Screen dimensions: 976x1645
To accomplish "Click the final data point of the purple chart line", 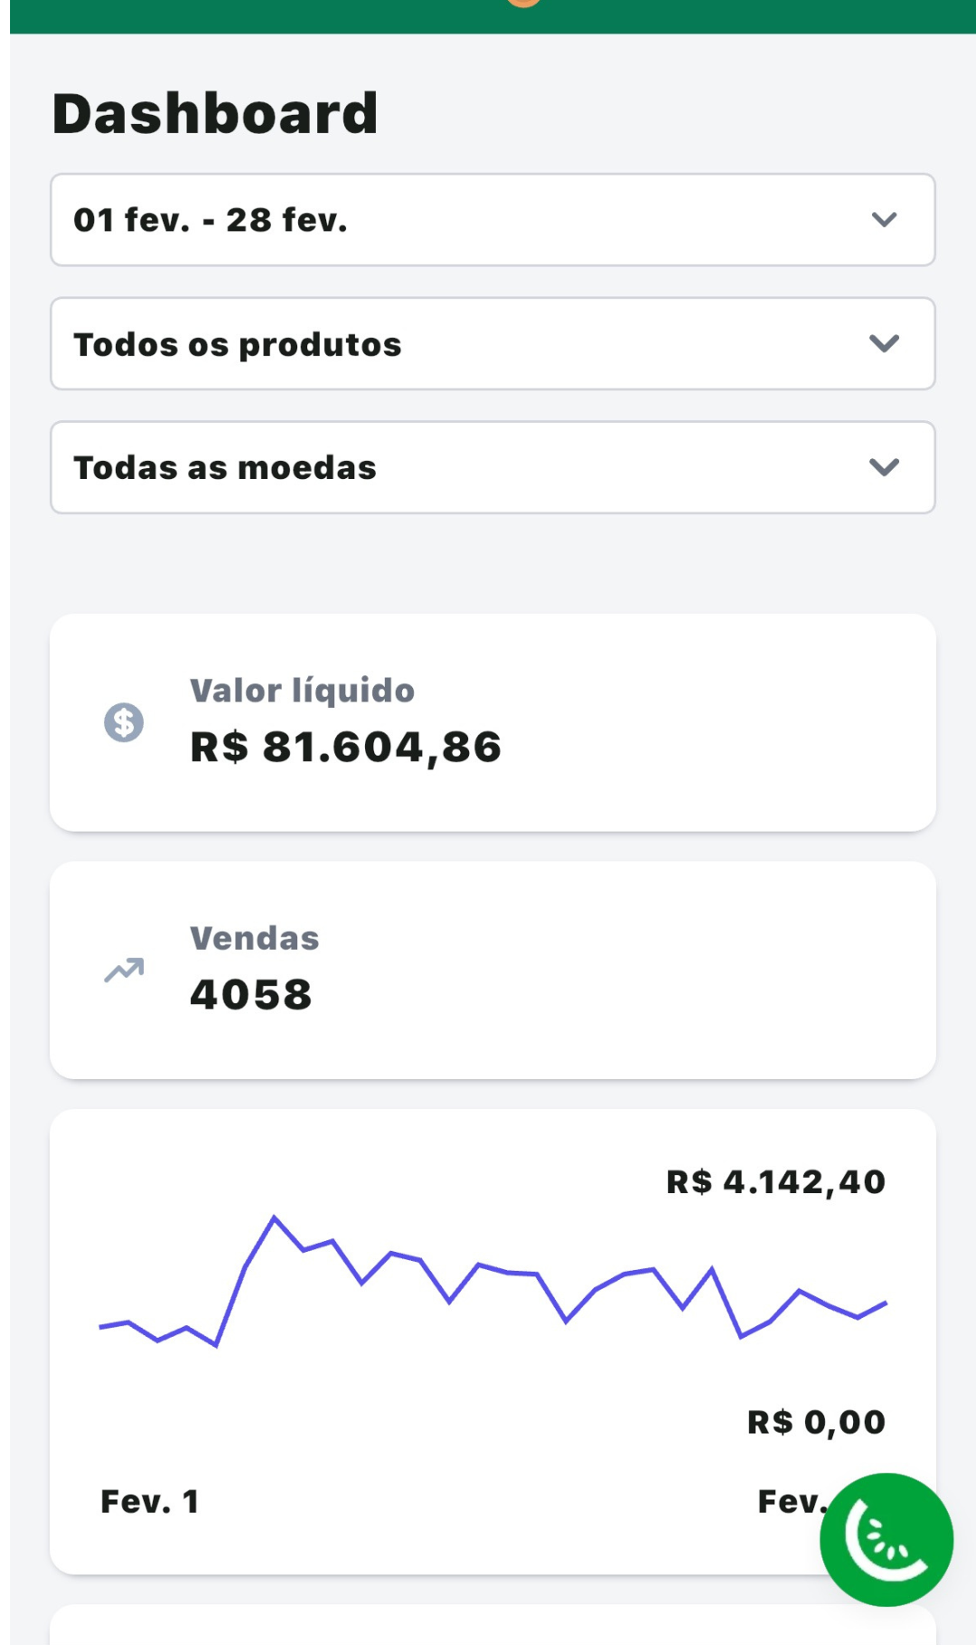I will coord(885,1303).
